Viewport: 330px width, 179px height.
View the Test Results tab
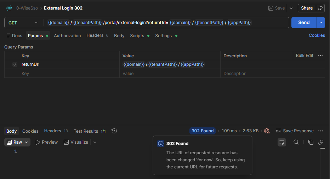pyautogui.click(x=90, y=131)
